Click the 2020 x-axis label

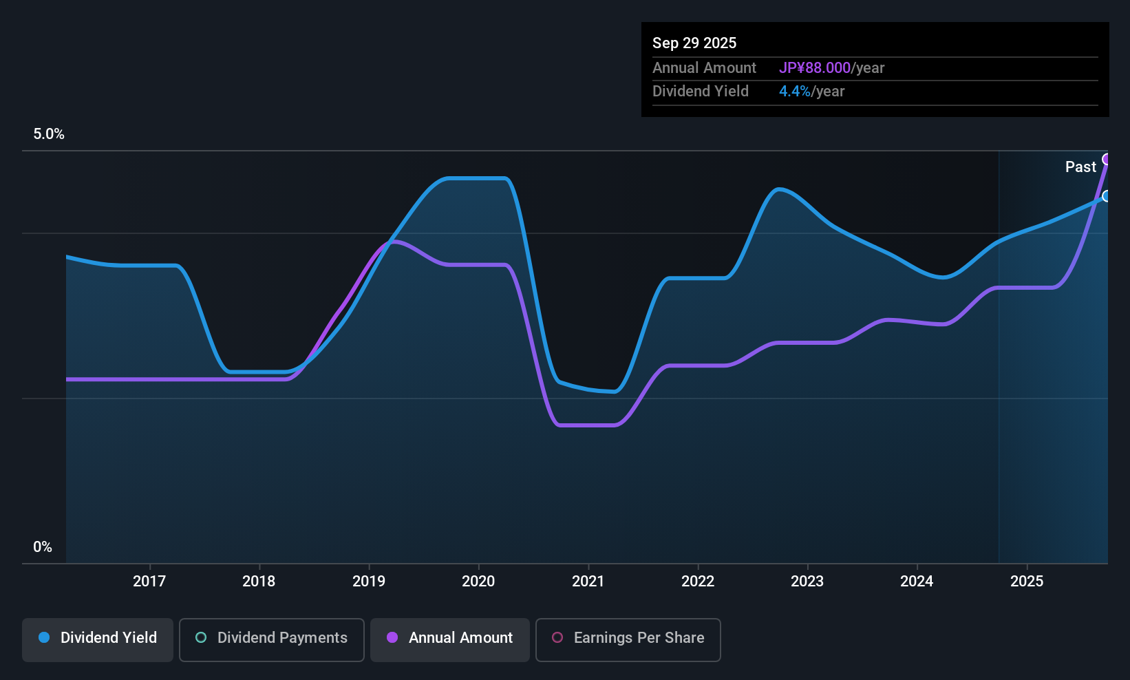coord(478,581)
